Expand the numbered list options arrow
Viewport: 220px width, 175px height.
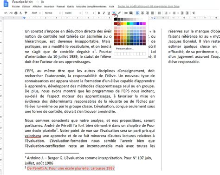[x=170, y=13]
